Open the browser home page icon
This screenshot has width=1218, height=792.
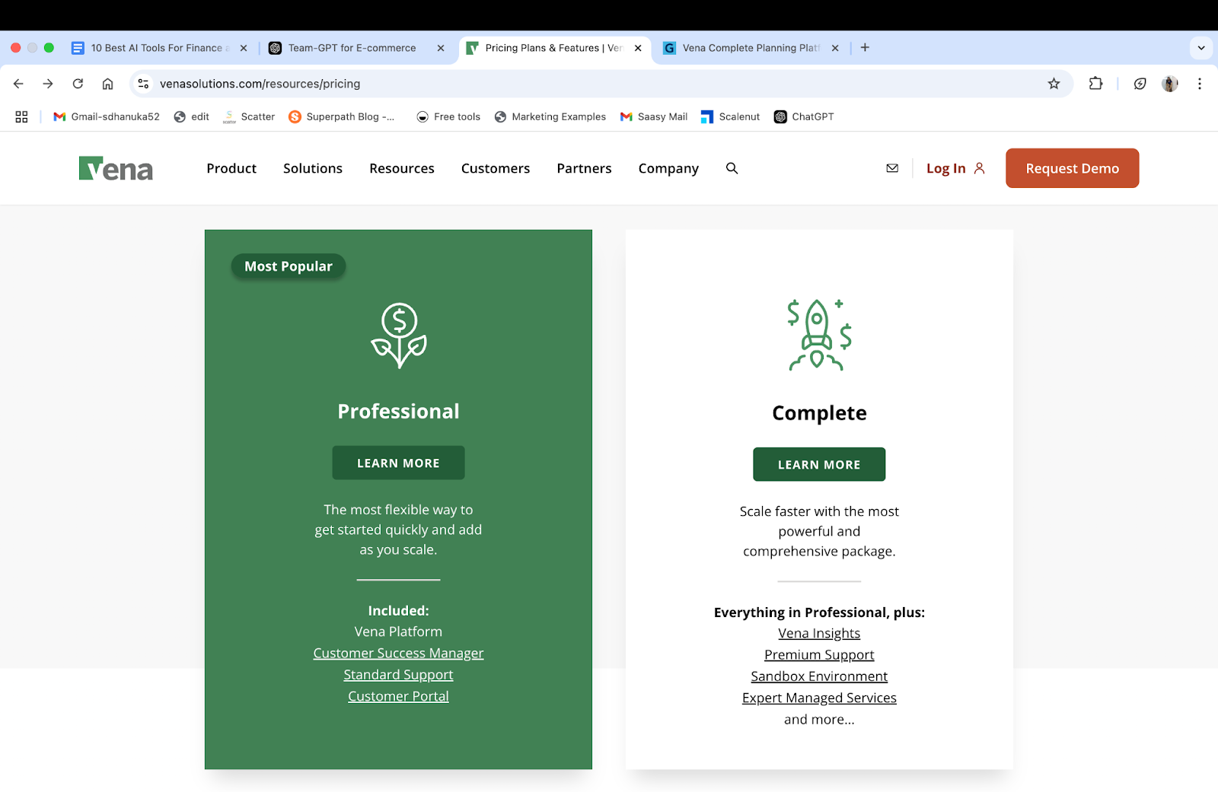pos(107,84)
